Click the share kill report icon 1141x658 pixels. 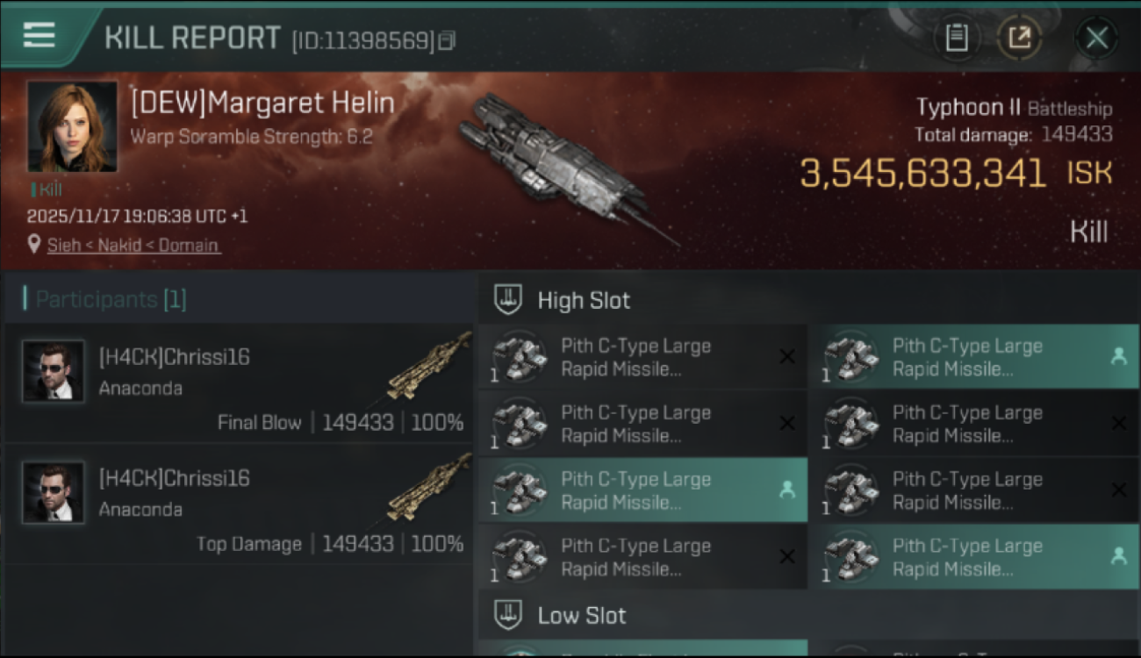tap(1020, 38)
